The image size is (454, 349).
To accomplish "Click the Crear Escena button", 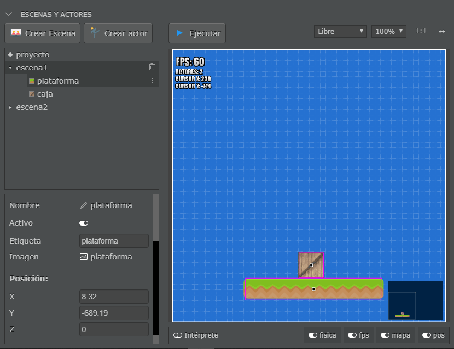I will 43,33.
